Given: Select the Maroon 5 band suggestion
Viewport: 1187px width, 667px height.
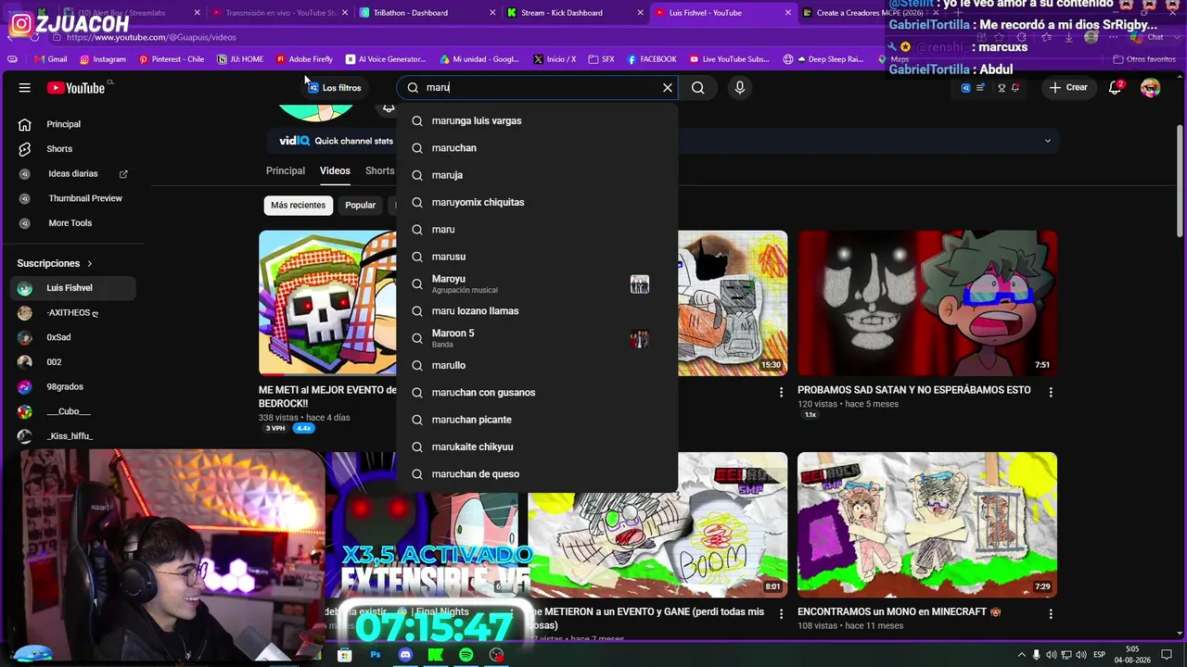Looking at the screenshot, I should [x=537, y=338].
